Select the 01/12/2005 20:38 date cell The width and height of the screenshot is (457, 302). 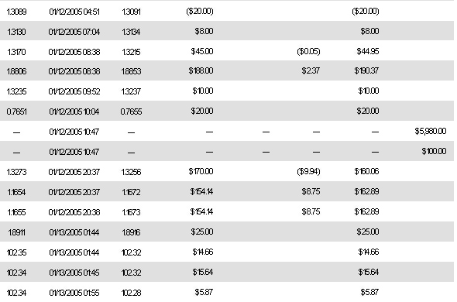tap(74, 212)
